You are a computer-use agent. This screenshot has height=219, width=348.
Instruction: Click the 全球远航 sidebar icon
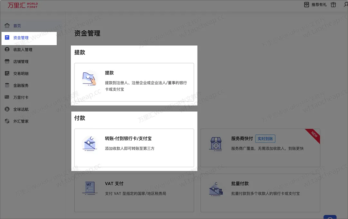7,109
